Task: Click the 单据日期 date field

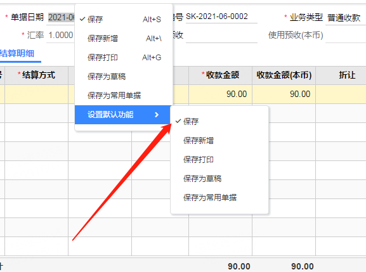Action: tap(61, 17)
